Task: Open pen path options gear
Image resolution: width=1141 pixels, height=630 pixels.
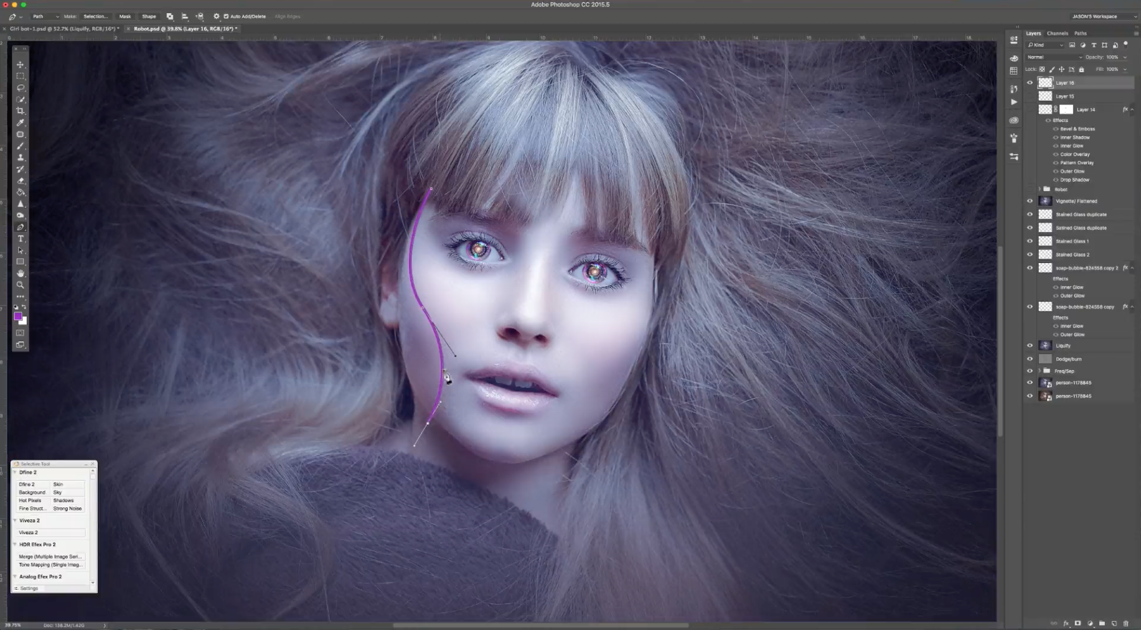Action: (x=216, y=16)
